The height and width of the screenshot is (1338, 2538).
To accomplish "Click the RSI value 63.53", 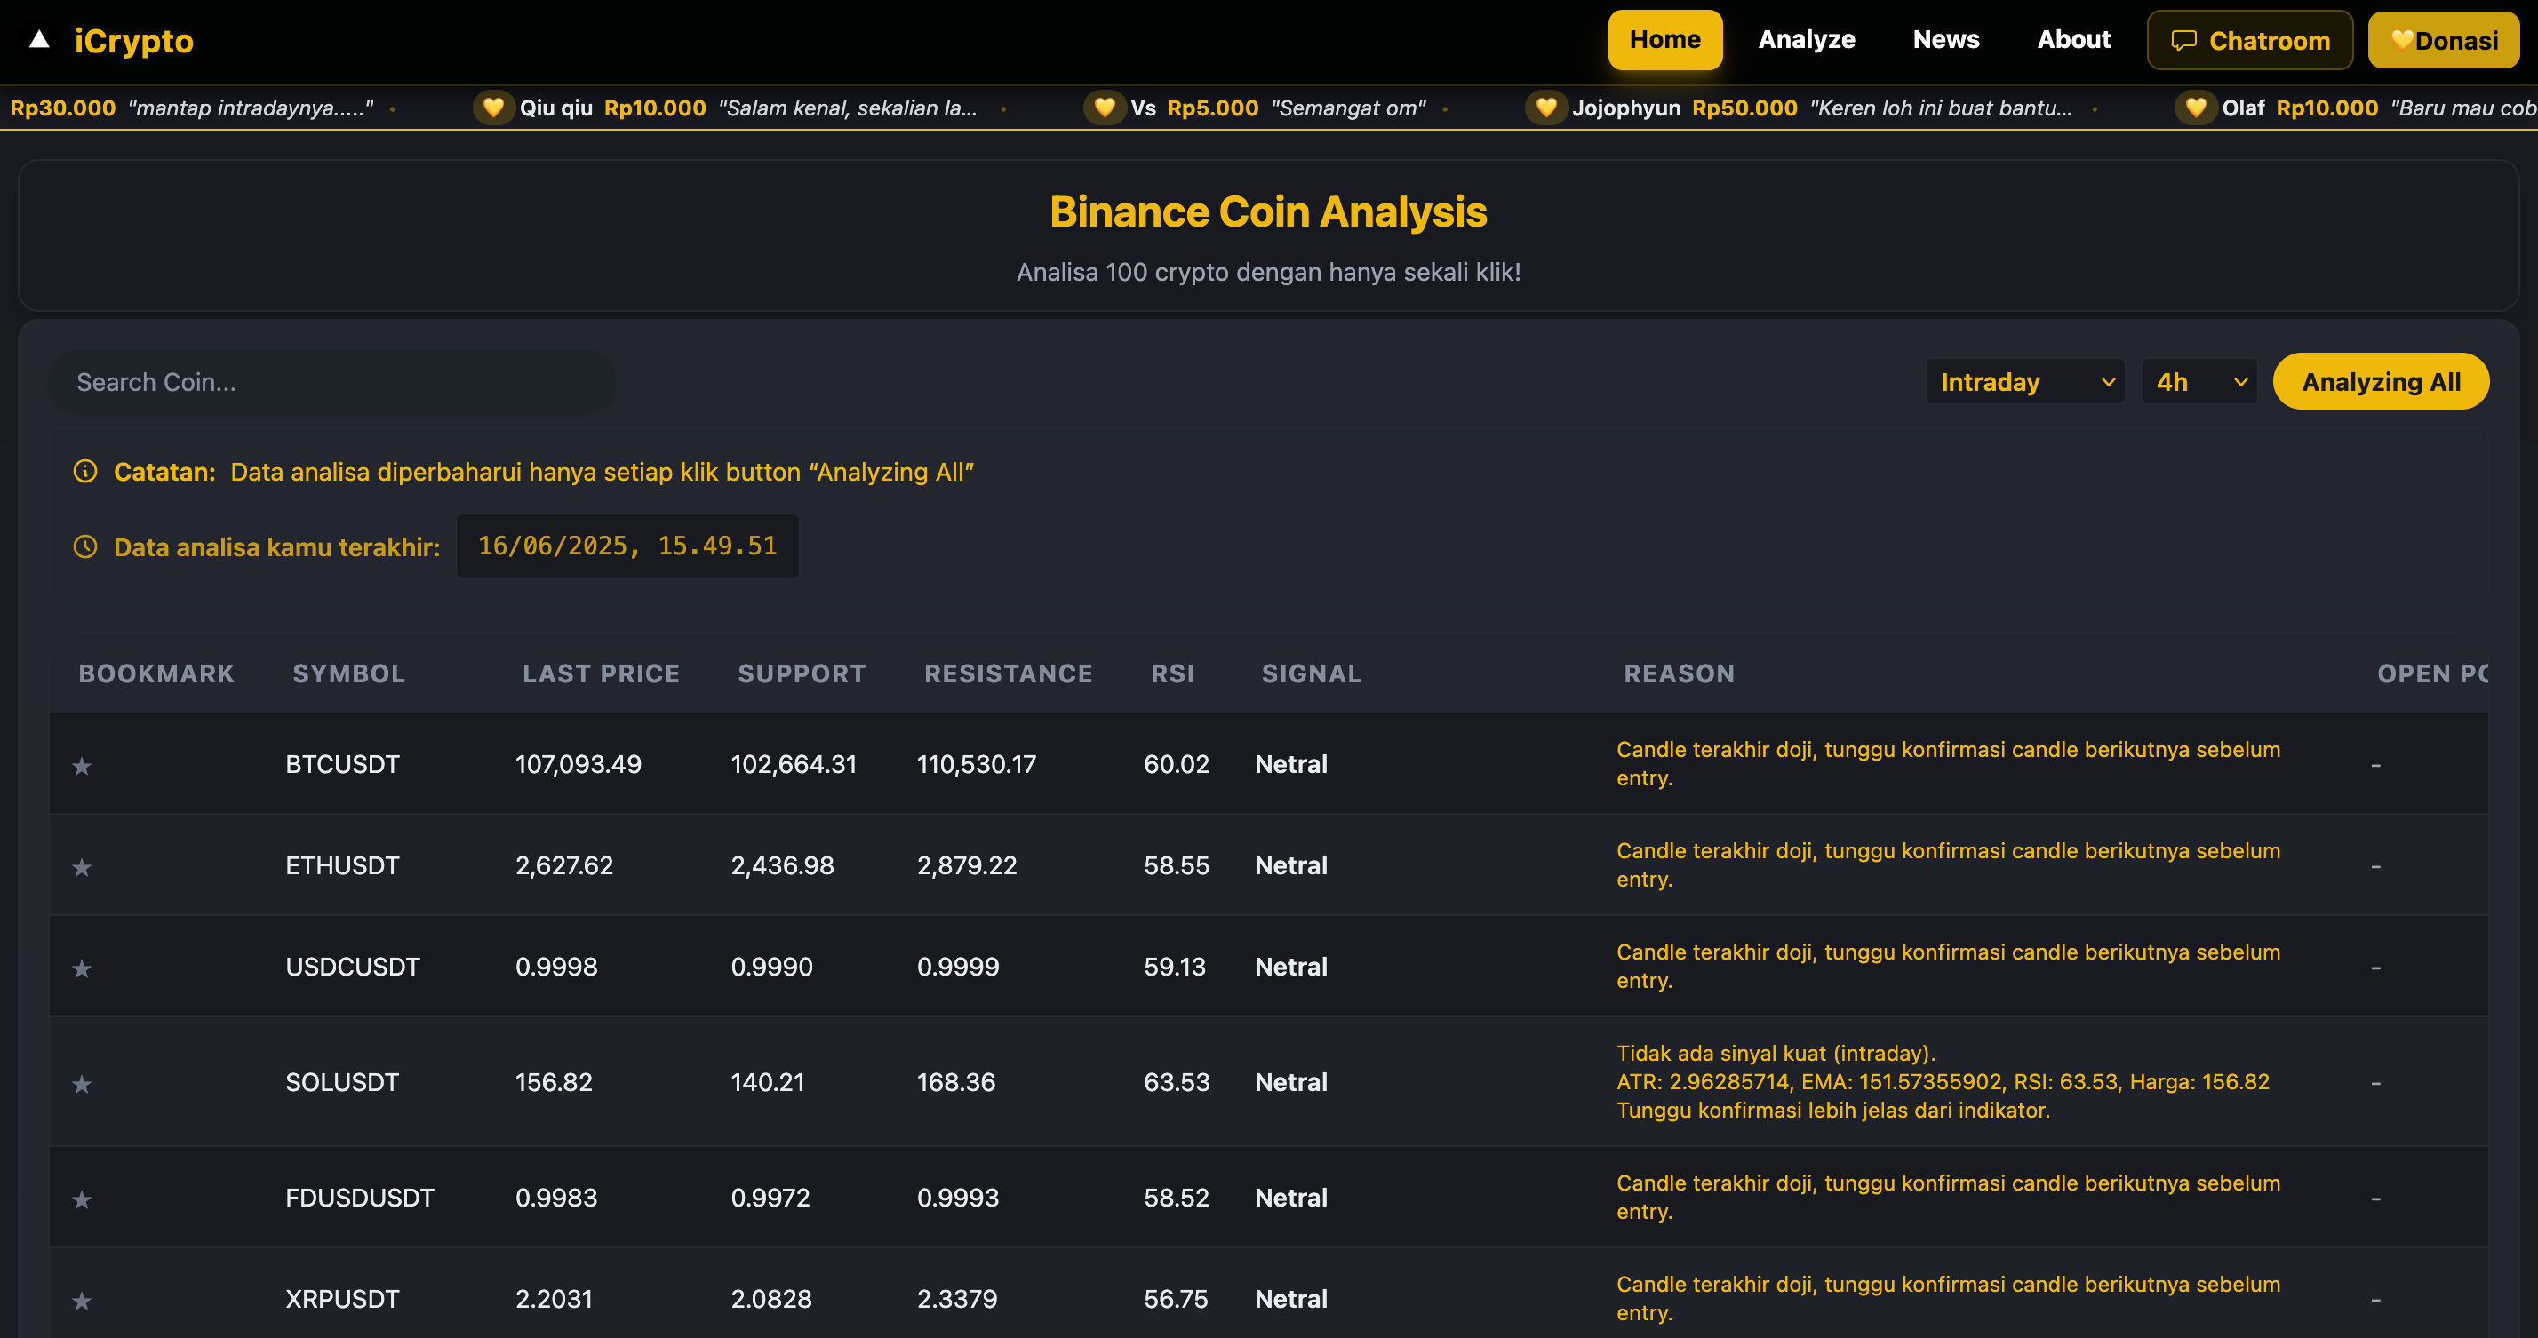I will [1177, 1082].
